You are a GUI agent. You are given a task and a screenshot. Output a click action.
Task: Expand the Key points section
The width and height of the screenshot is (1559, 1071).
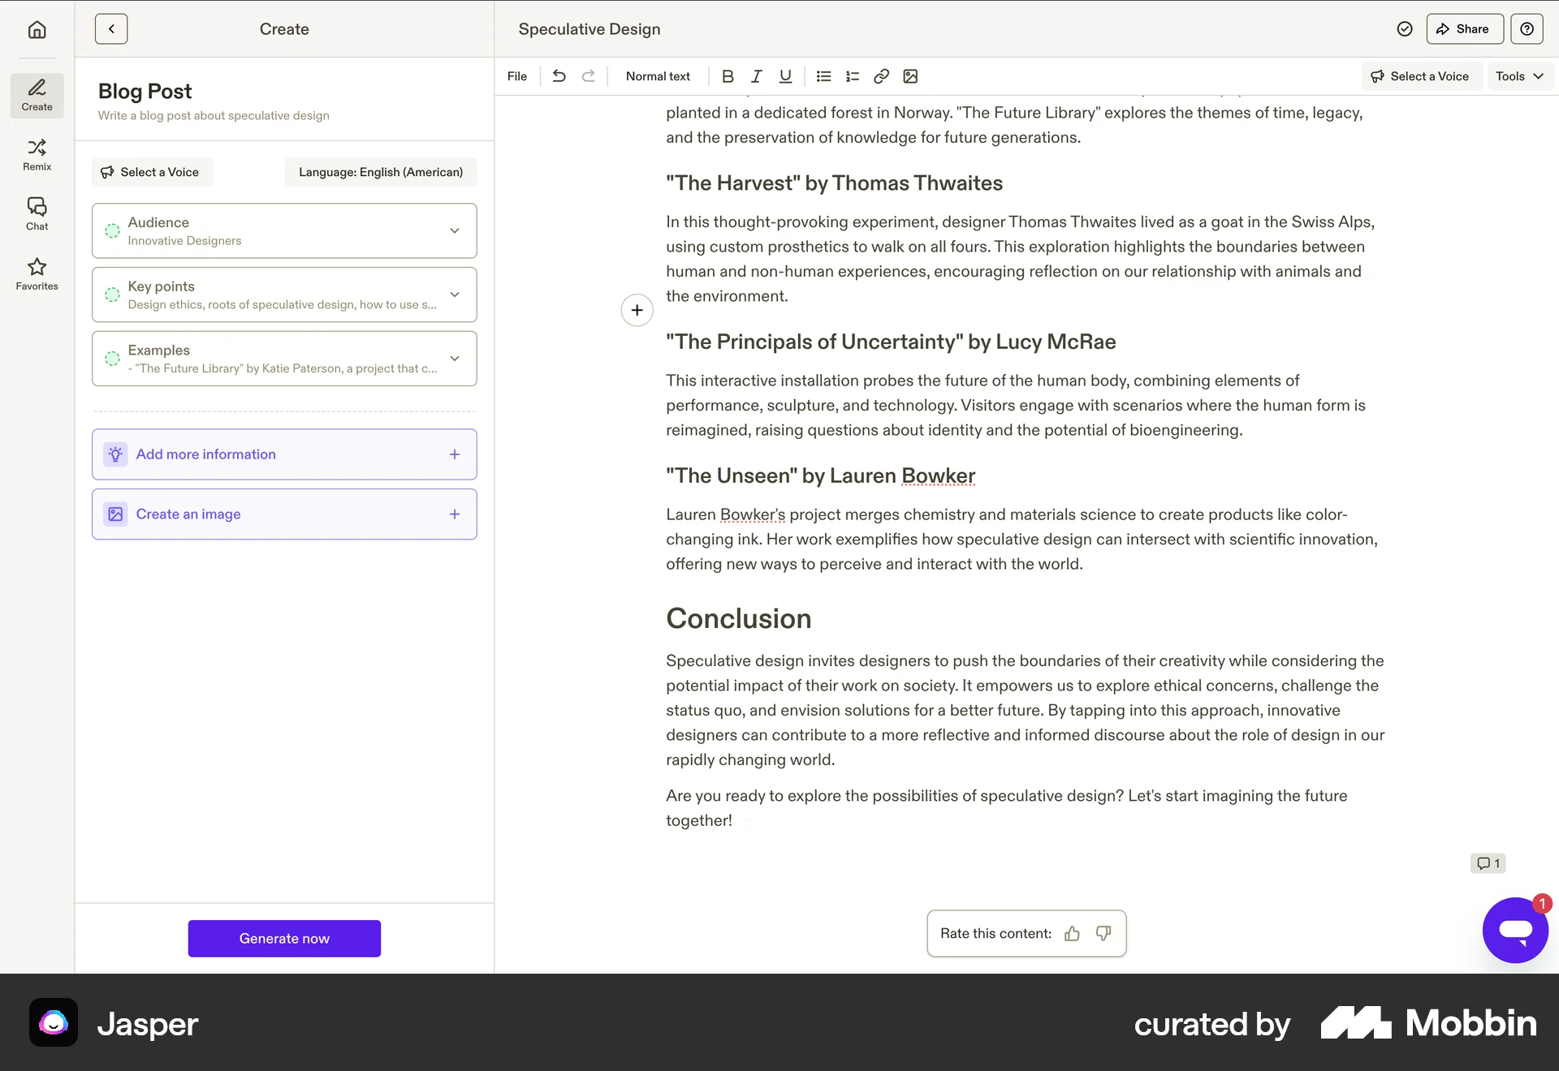[x=455, y=295]
